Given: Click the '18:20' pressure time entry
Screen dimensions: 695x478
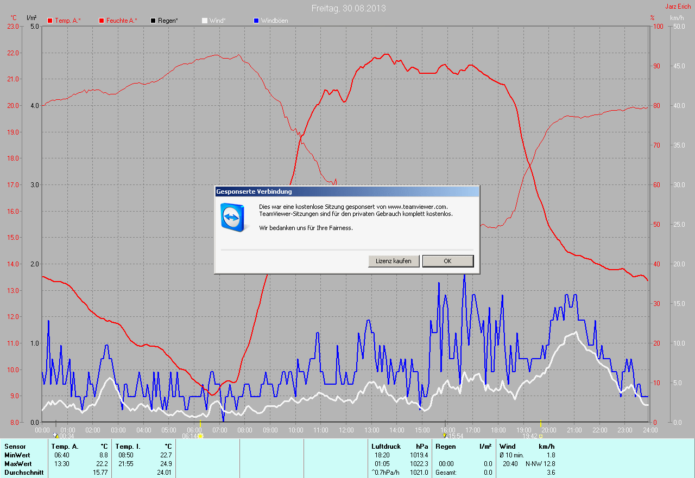Looking at the screenshot, I should (x=382, y=455).
